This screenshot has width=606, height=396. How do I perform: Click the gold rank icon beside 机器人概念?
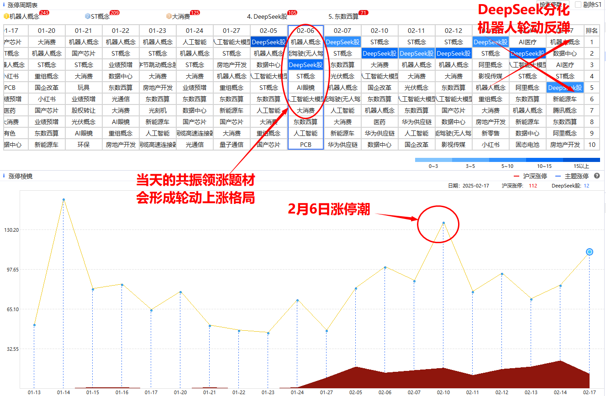6,16
